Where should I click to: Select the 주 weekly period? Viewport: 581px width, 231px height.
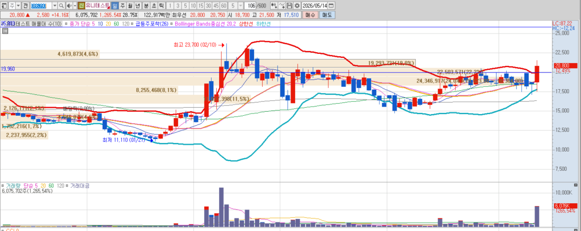[x=123, y=6]
